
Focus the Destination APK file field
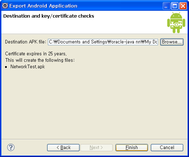tap(103, 42)
